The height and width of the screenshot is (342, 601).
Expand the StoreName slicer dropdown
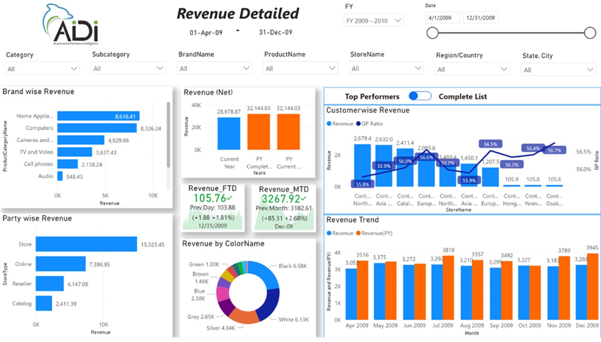(x=418, y=68)
